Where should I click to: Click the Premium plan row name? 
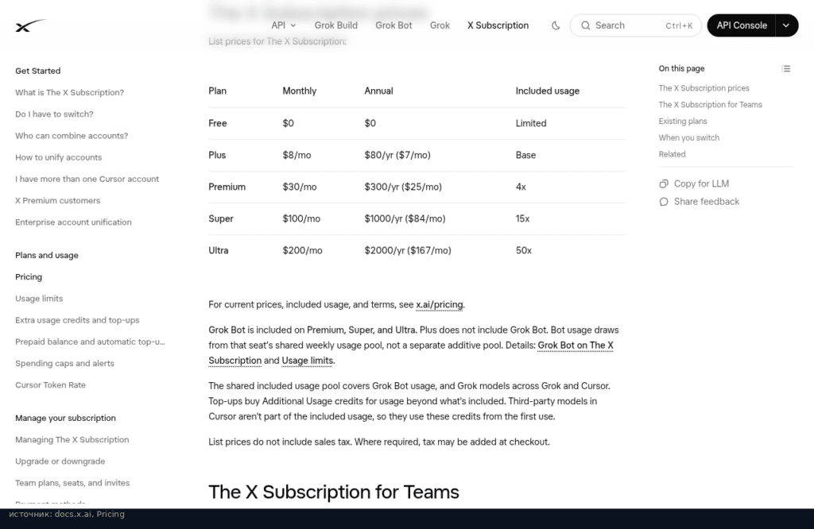227,187
